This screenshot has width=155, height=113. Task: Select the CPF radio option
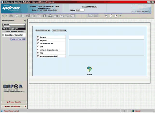(x=38, y=46)
